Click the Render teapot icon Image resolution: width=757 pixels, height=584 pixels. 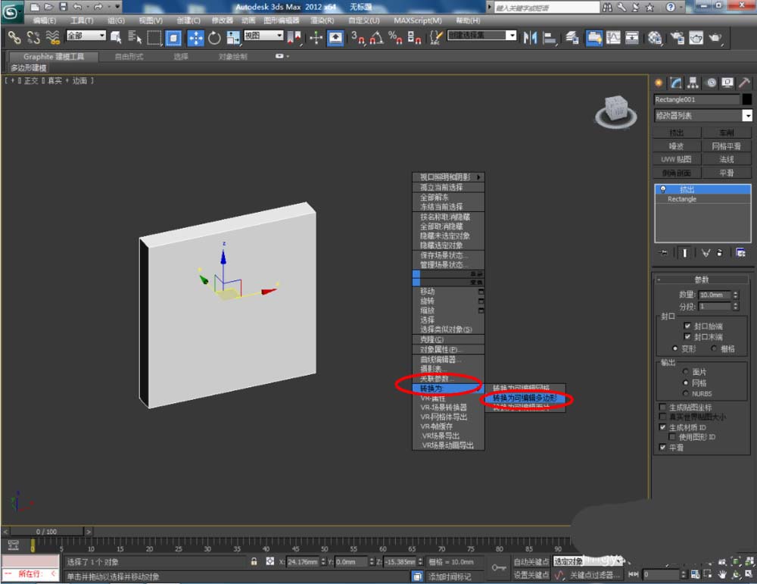[x=714, y=37]
